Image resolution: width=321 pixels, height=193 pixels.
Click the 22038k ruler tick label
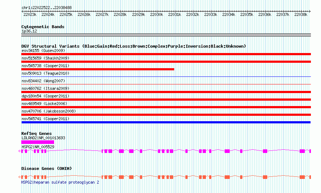click(x=300, y=14)
